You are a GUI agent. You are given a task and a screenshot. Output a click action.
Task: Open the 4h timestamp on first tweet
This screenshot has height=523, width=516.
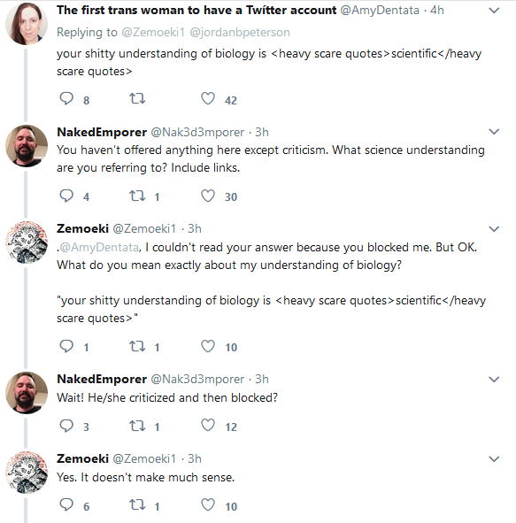[437, 11]
